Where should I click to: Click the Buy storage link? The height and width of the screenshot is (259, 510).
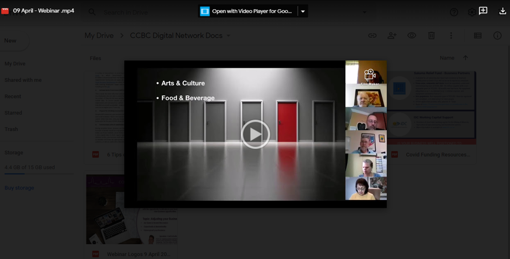click(19, 188)
